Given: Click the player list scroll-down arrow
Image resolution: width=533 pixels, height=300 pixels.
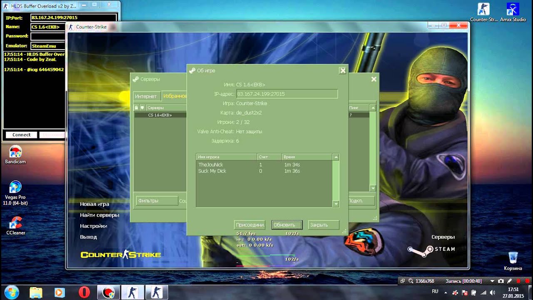Looking at the screenshot, I should pos(336,204).
